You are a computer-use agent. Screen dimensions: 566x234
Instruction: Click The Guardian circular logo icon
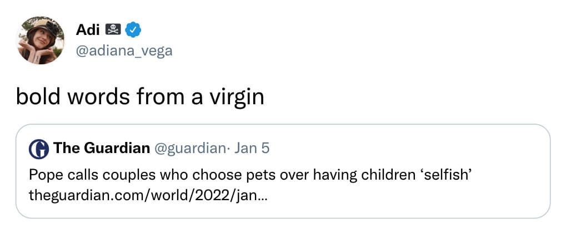click(39, 149)
